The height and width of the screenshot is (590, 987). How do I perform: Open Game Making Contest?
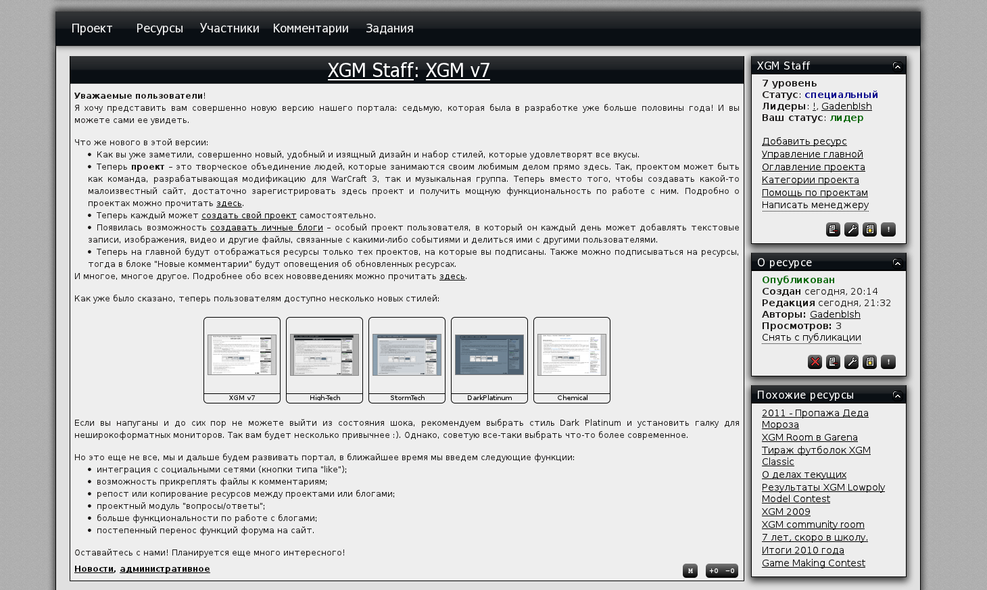tap(813, 563)
